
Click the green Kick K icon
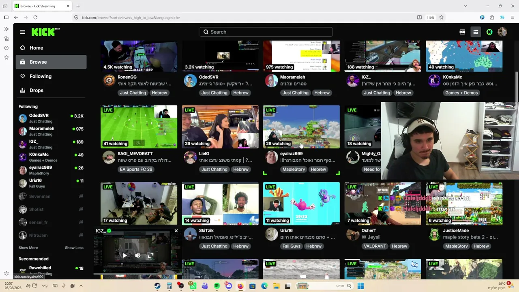pyautogui.click(x=489, y=32)
